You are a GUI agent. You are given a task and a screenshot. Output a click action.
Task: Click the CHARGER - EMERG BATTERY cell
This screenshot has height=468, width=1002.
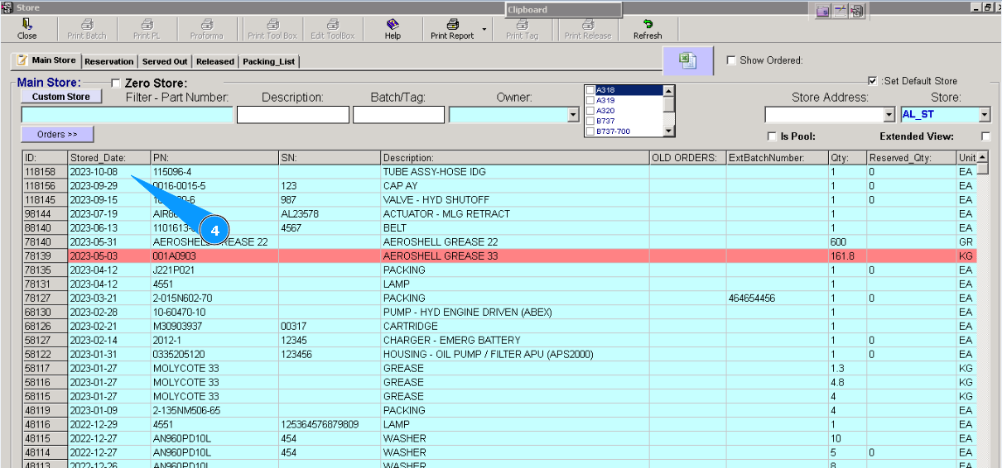point(515,341)
